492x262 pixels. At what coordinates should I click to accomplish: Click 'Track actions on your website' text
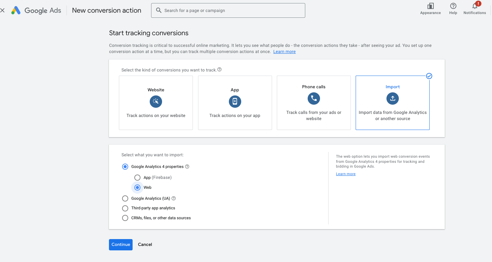[156, 116]
